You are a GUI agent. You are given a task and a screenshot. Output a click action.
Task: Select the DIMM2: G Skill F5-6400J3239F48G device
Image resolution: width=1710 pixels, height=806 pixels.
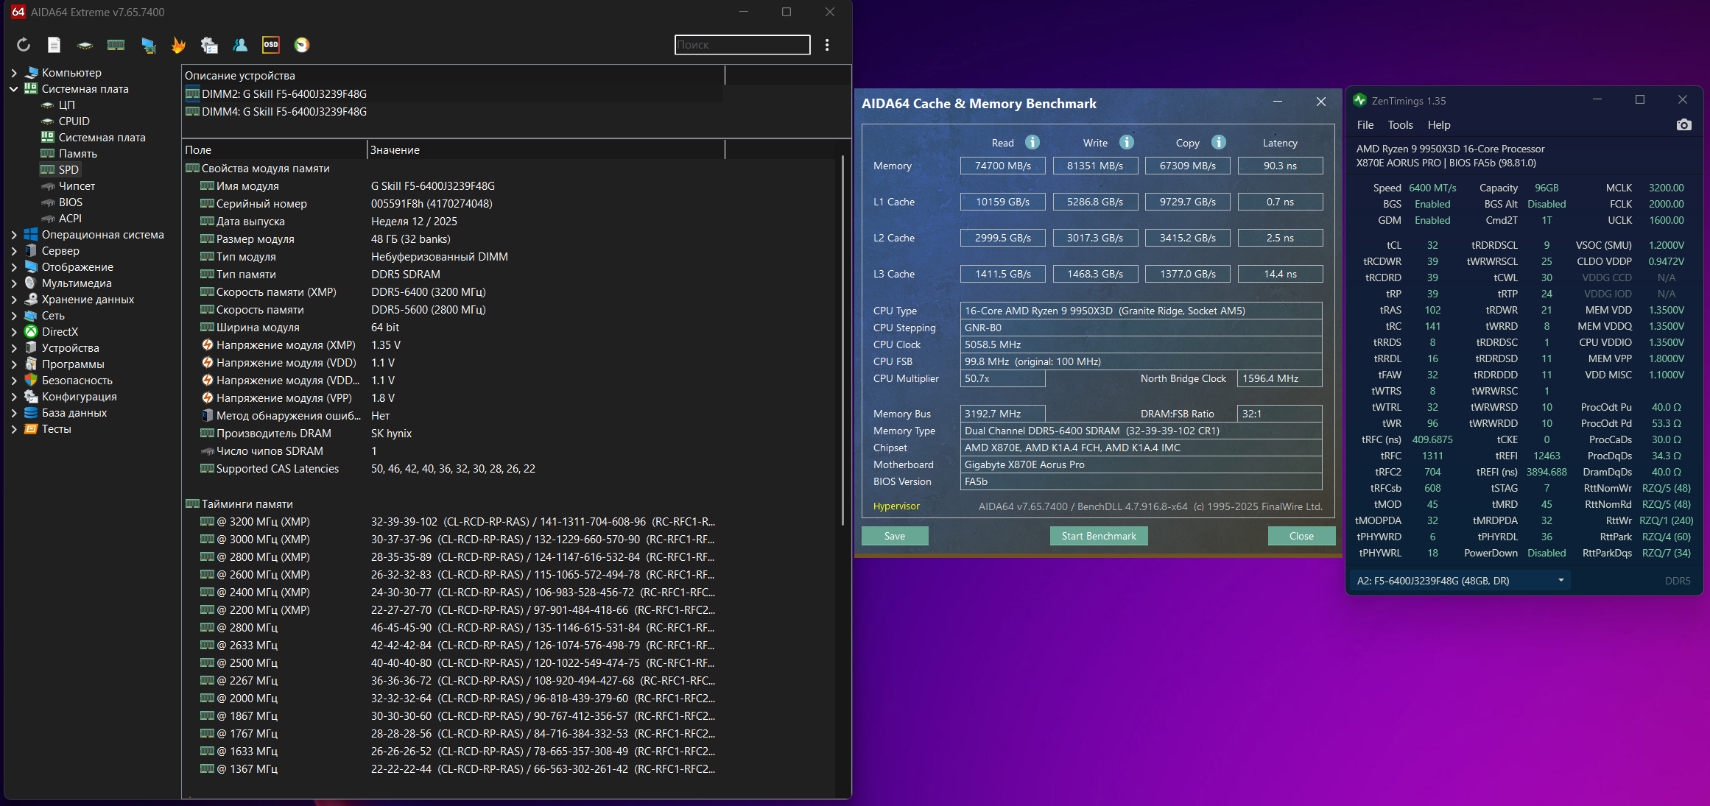[x=276, y=94]
